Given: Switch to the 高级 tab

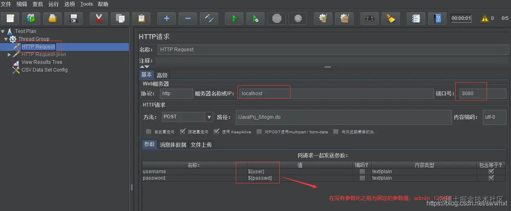Looking at the screenshot, I should 162,75.
